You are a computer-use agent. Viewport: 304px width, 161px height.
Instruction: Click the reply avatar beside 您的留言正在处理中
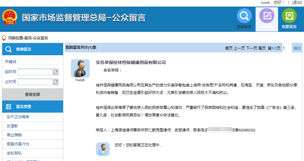[x=103, y=149]
